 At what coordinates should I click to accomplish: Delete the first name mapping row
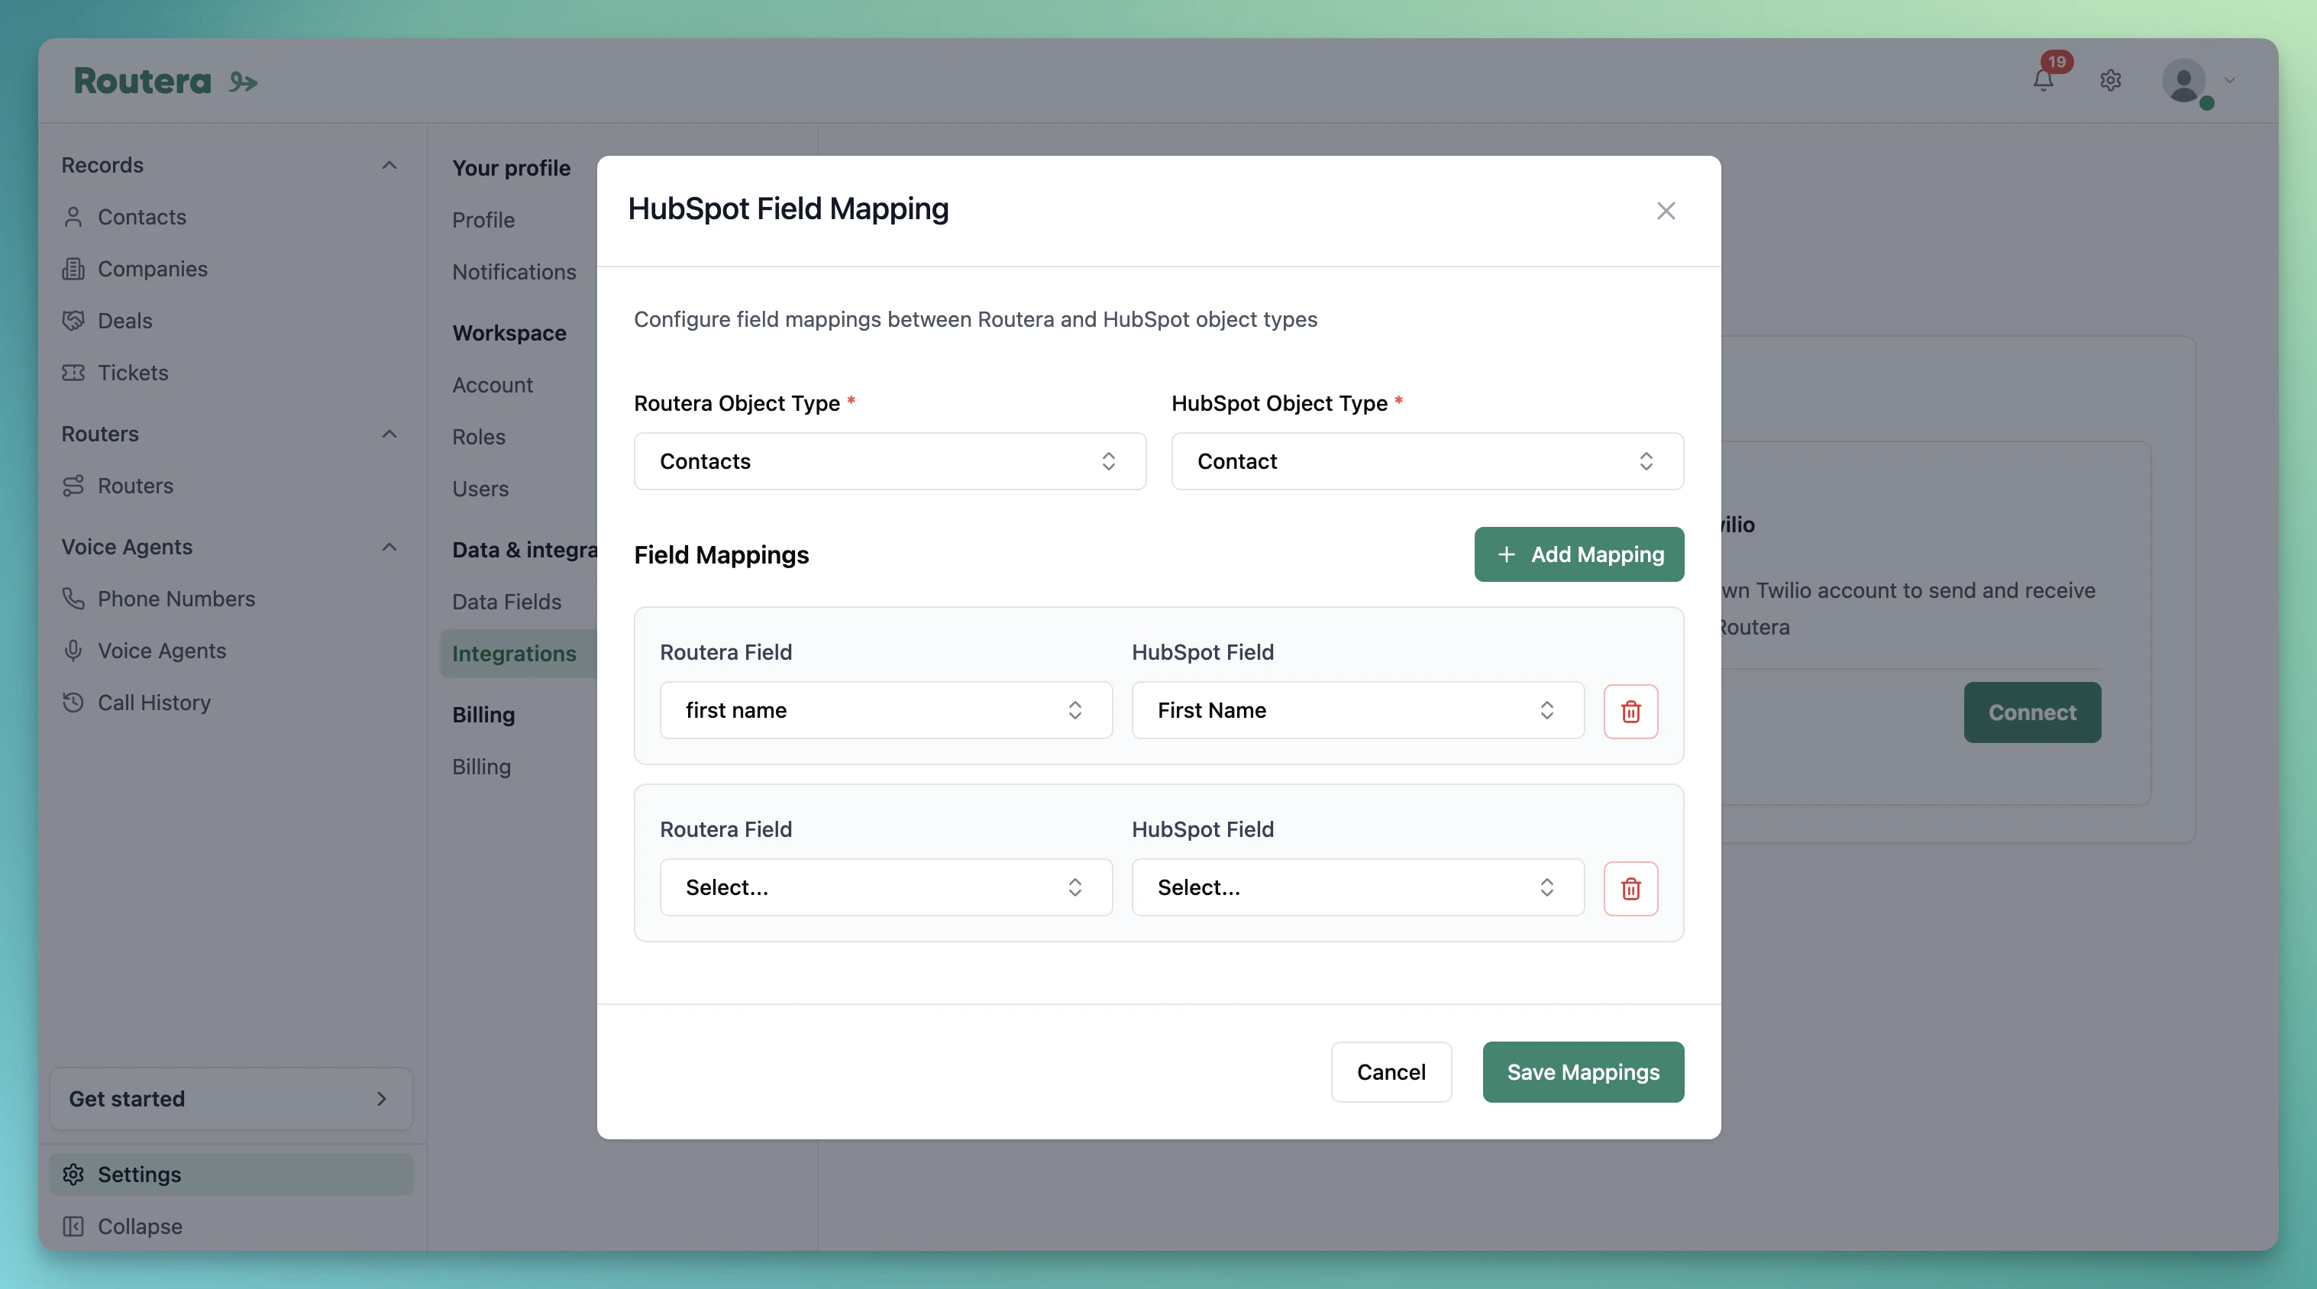[1630, 711]
